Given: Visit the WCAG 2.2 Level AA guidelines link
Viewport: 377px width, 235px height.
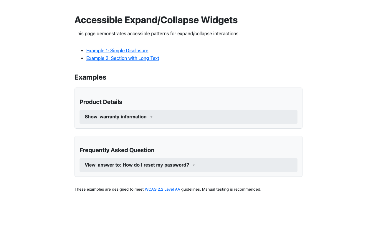Looking at the screenshot, I should coord(162,189).
